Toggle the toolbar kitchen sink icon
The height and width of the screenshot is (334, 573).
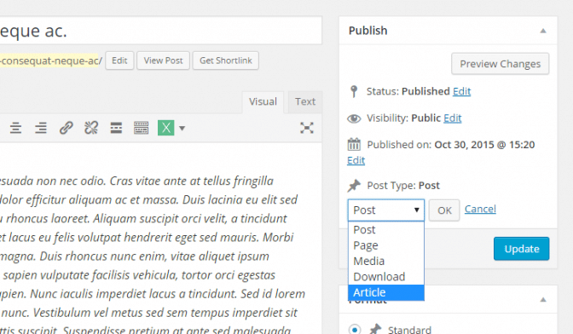pos(141,128)
